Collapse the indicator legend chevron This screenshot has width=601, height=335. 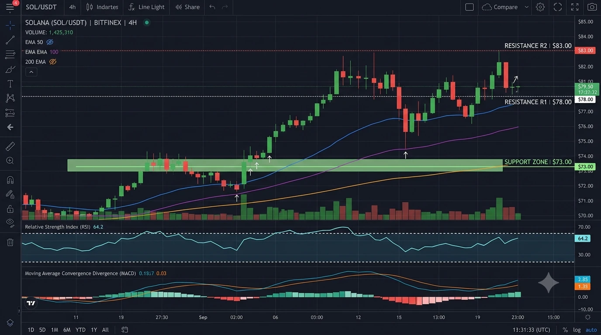click(x=31, y=72)
